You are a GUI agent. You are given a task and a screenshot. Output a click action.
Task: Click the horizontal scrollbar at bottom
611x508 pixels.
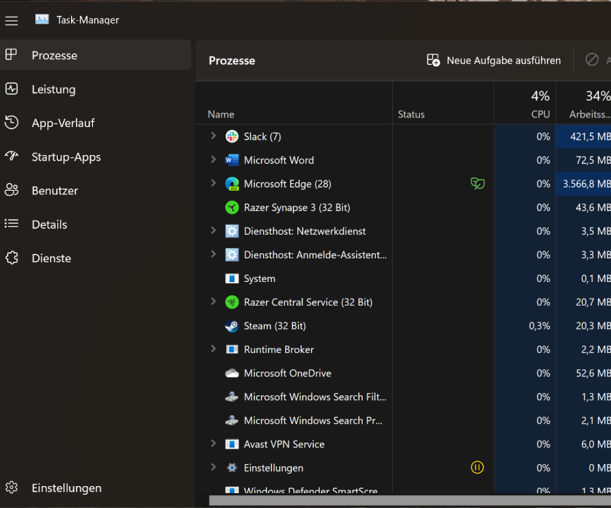point(410,500)
